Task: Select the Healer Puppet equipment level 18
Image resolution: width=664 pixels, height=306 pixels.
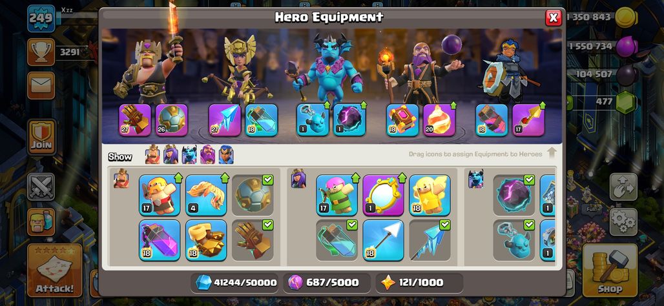Action: [x=430, y=195]
